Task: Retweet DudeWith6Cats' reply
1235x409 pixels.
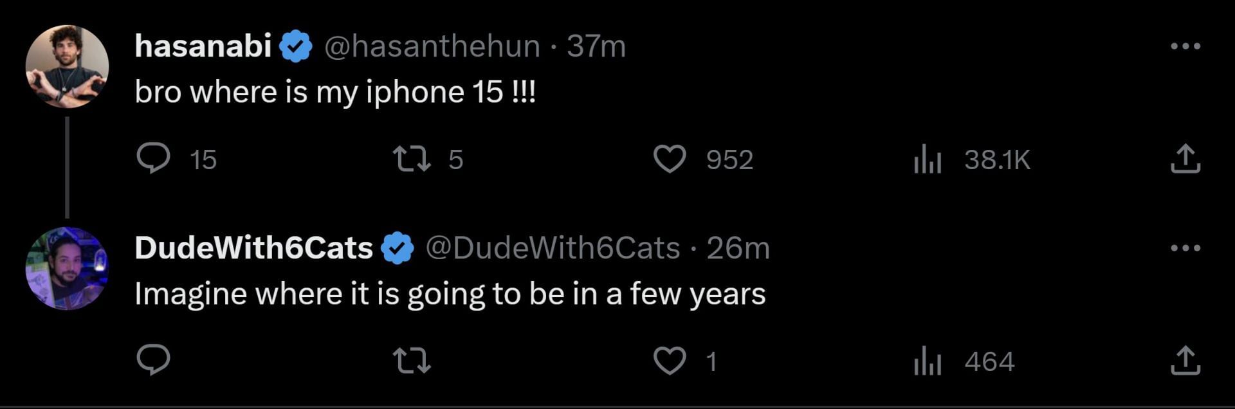Action: [412, 361]
